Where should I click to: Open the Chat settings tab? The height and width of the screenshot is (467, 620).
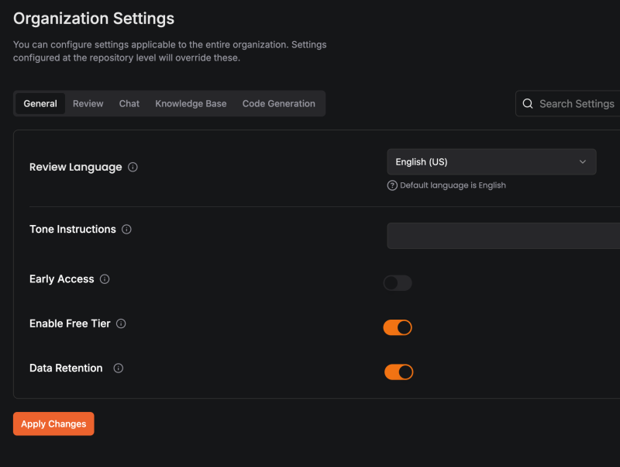(129, 104)
